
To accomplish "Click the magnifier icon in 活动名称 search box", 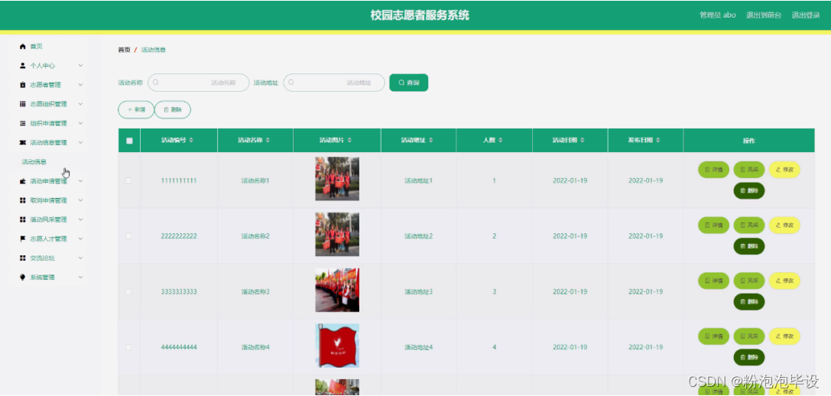I will point(156,83).
